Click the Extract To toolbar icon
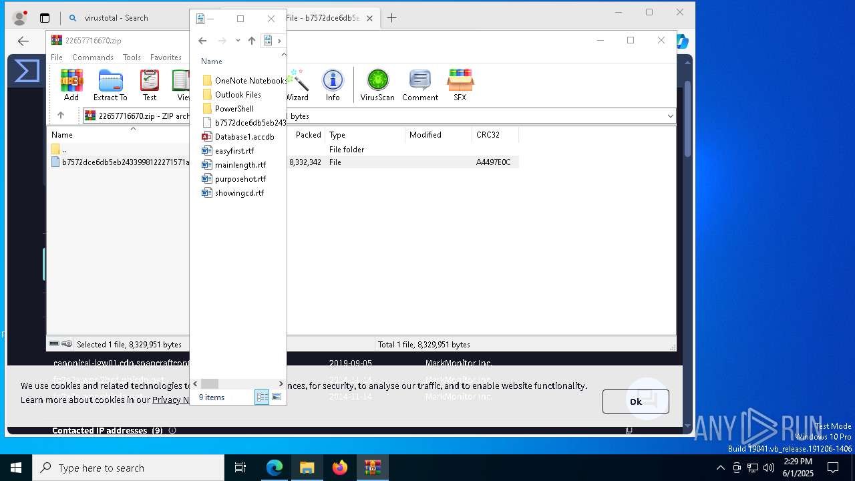The width and height of the screenshot is (855, 481). click(110, 85)
